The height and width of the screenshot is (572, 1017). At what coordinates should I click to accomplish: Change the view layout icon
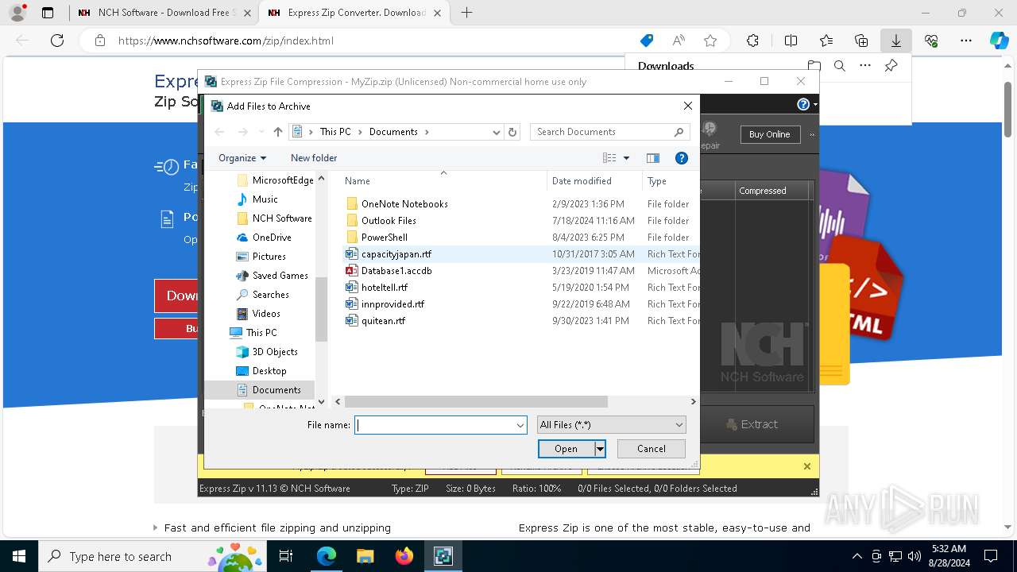(x=609, y=158)
